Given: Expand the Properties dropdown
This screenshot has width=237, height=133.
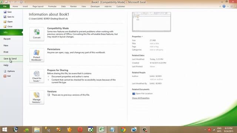Looking at the screenshot, I should [137, 37].
